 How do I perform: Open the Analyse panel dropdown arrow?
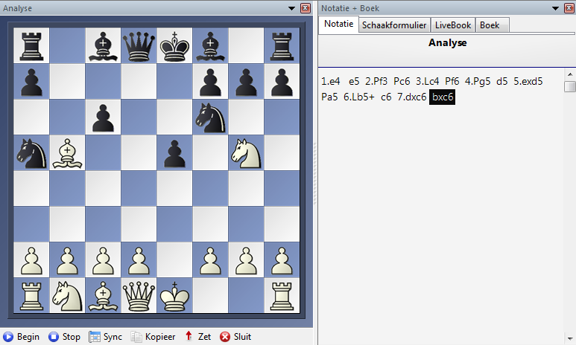(292, 7)
